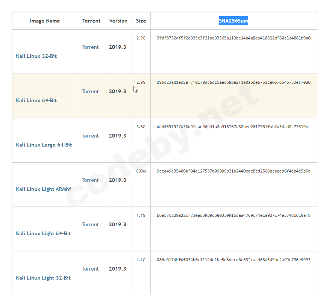Screen dimensions: 323x295
Task: Open the Kali Linux 32-Bit download link
Action: [36, 56]
